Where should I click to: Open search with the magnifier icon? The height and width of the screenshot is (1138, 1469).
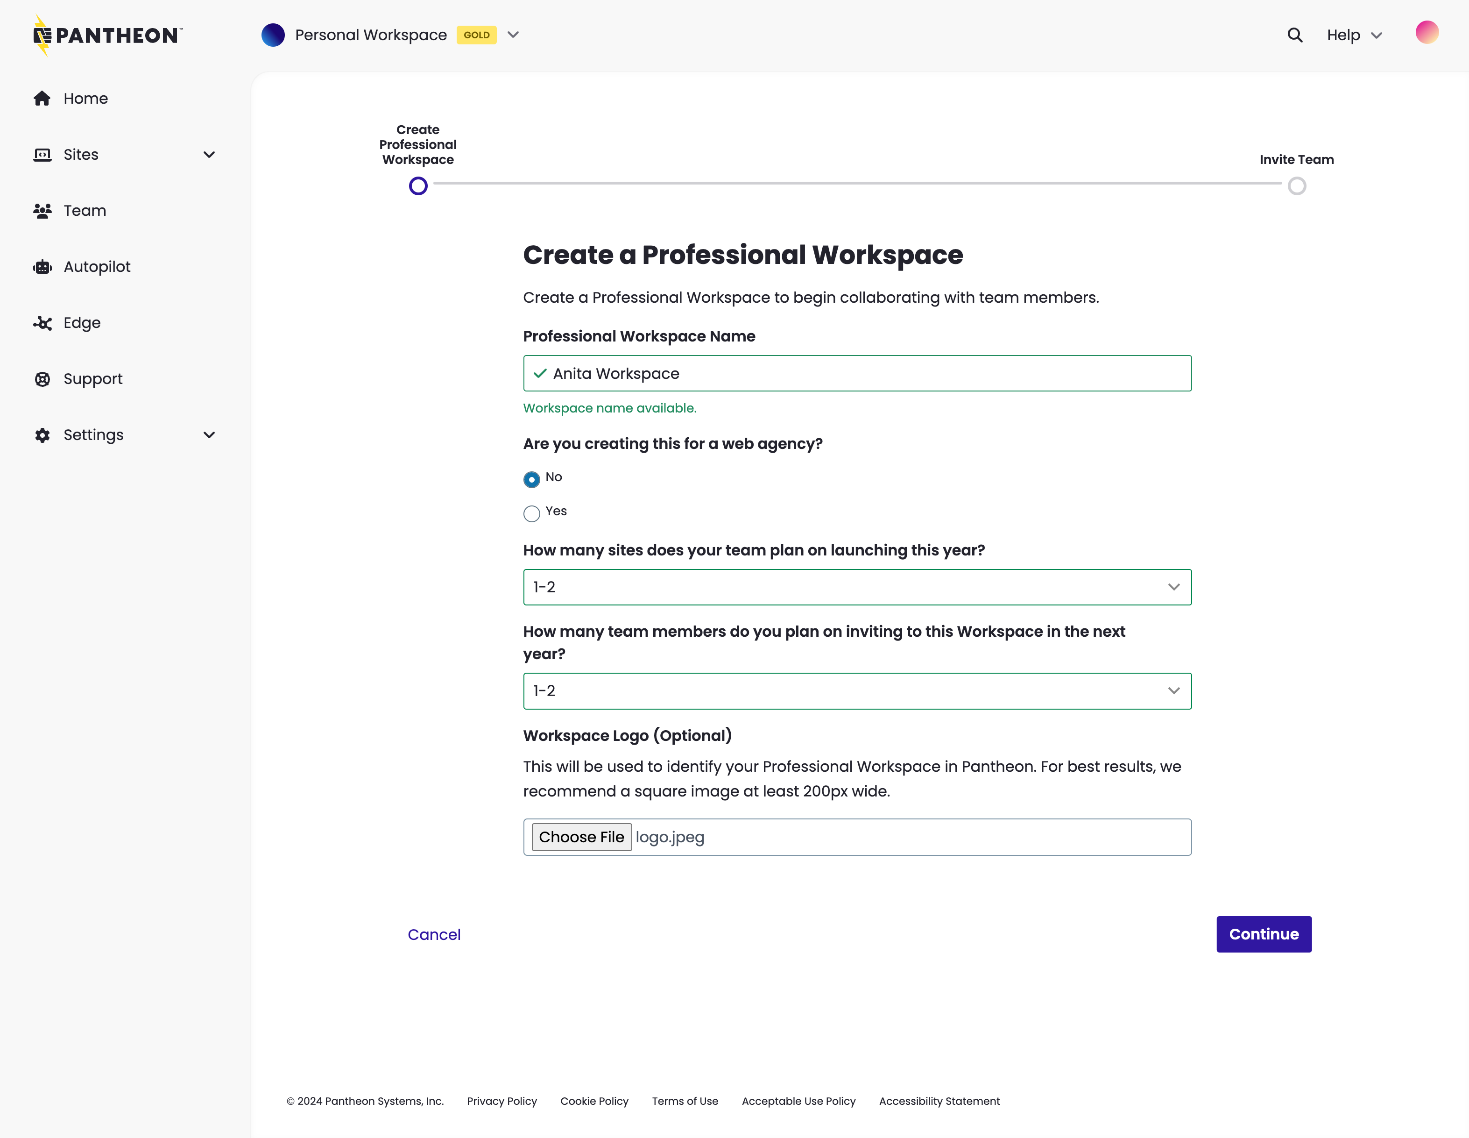tap(1294, 34)
